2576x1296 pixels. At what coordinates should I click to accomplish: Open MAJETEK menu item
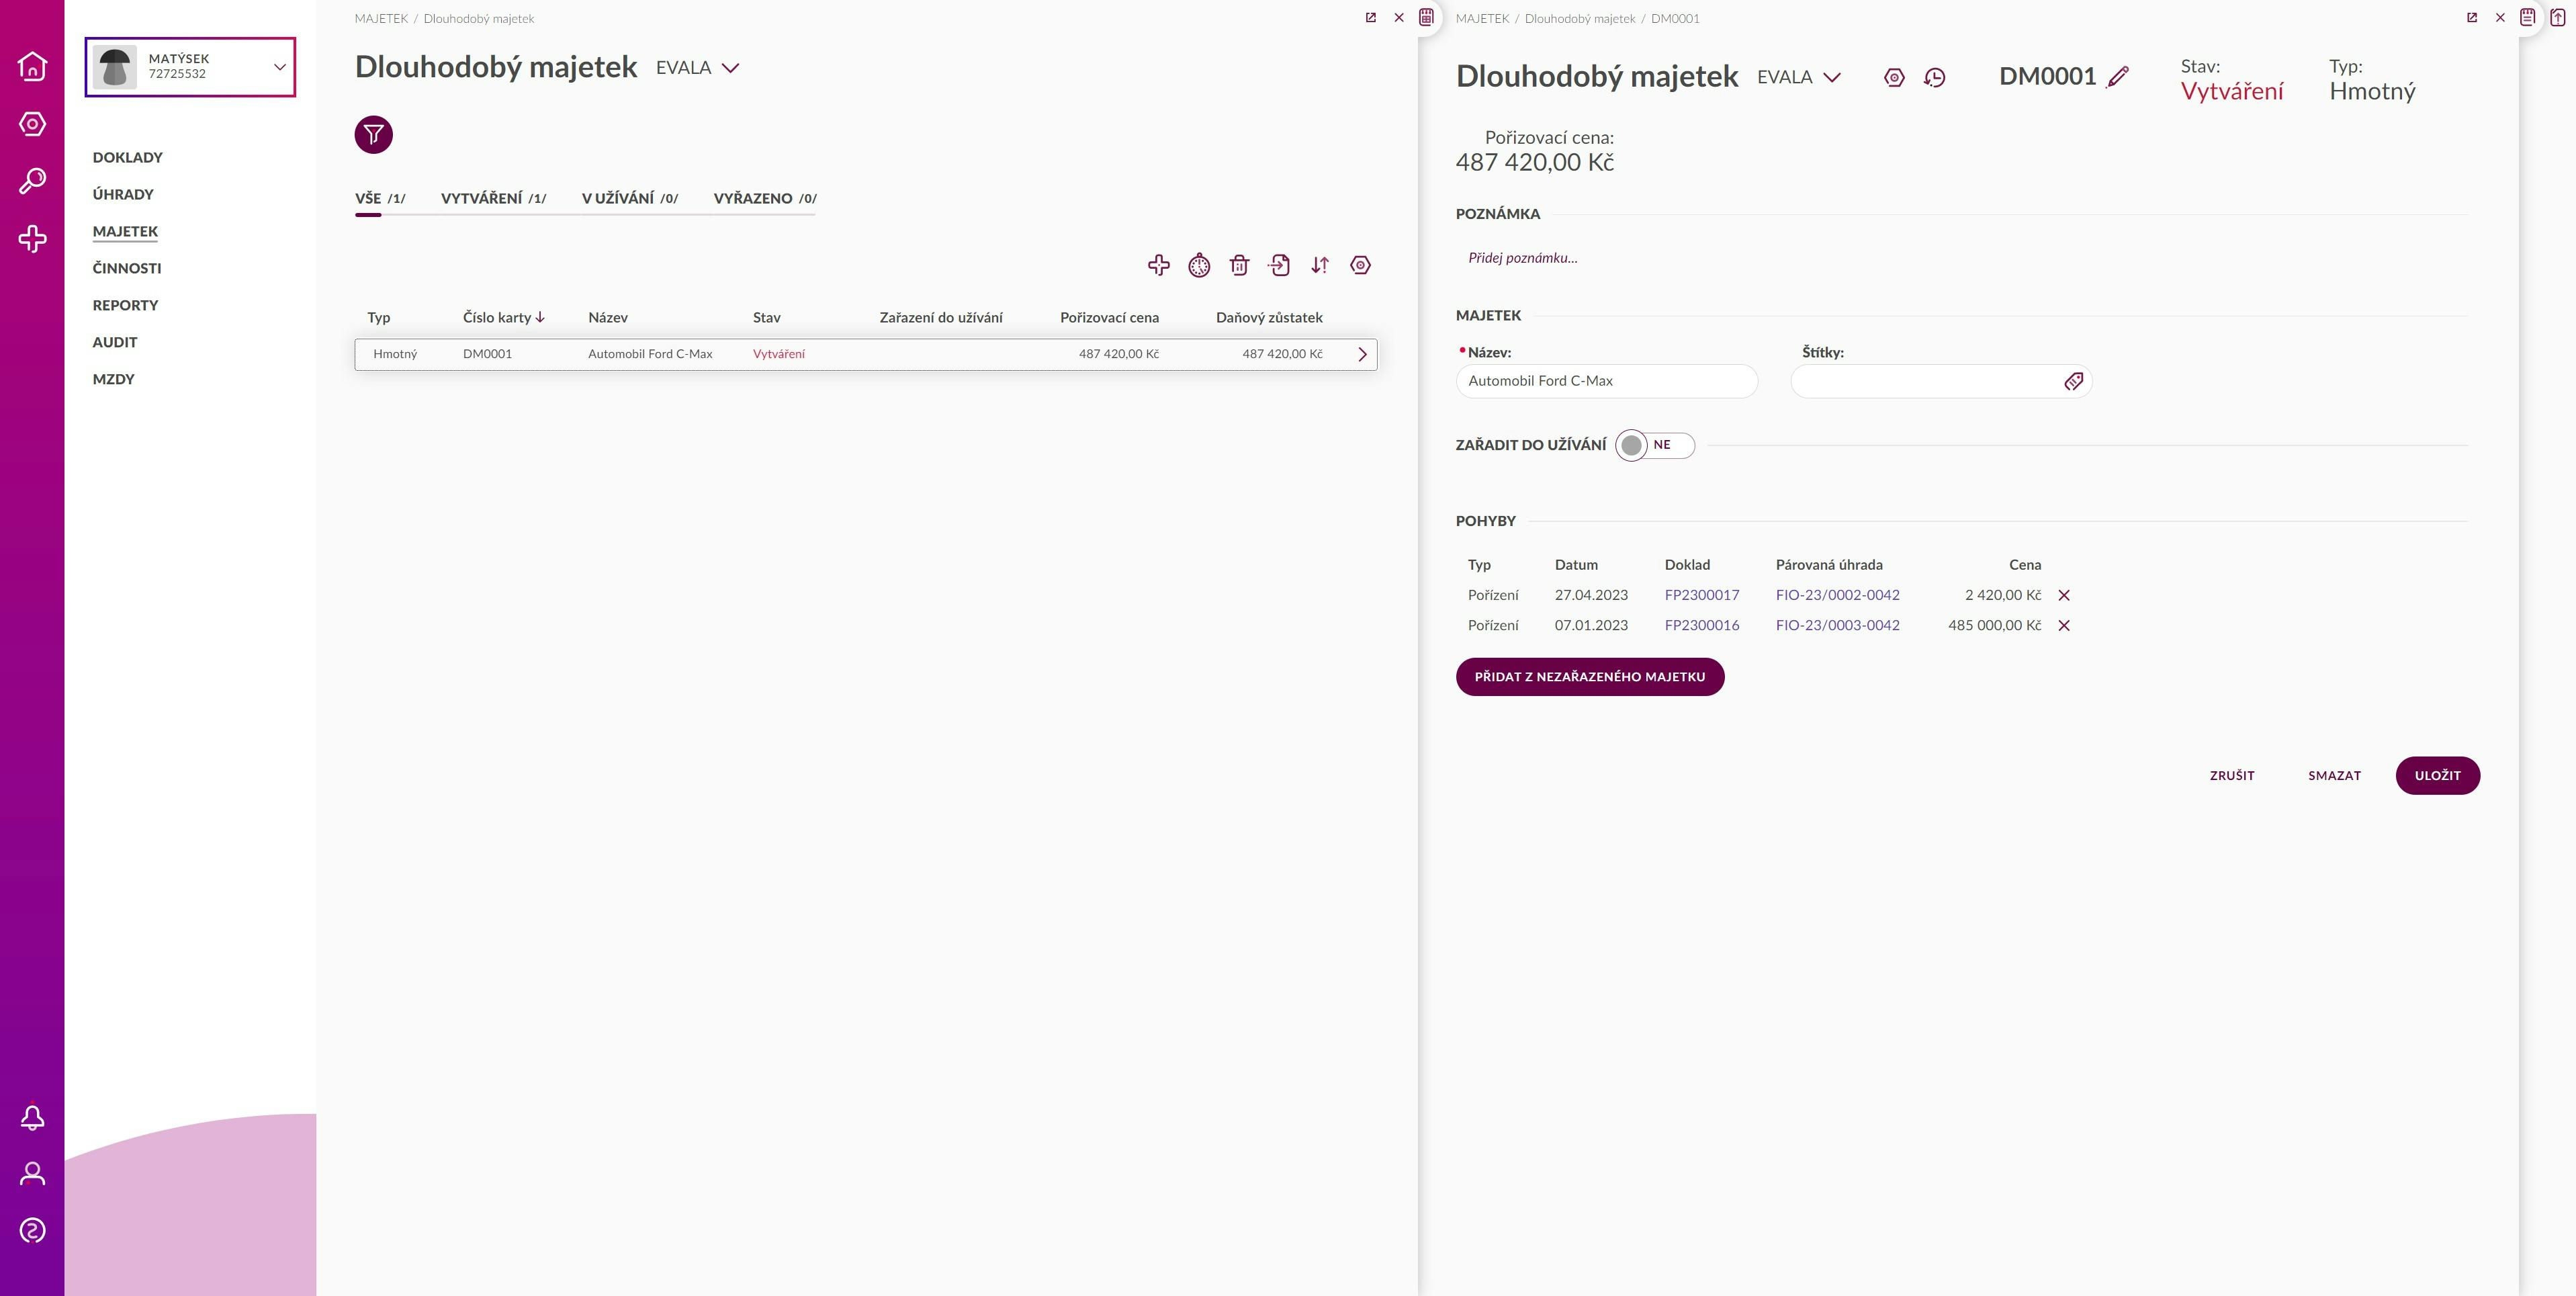tap(125, 231)
